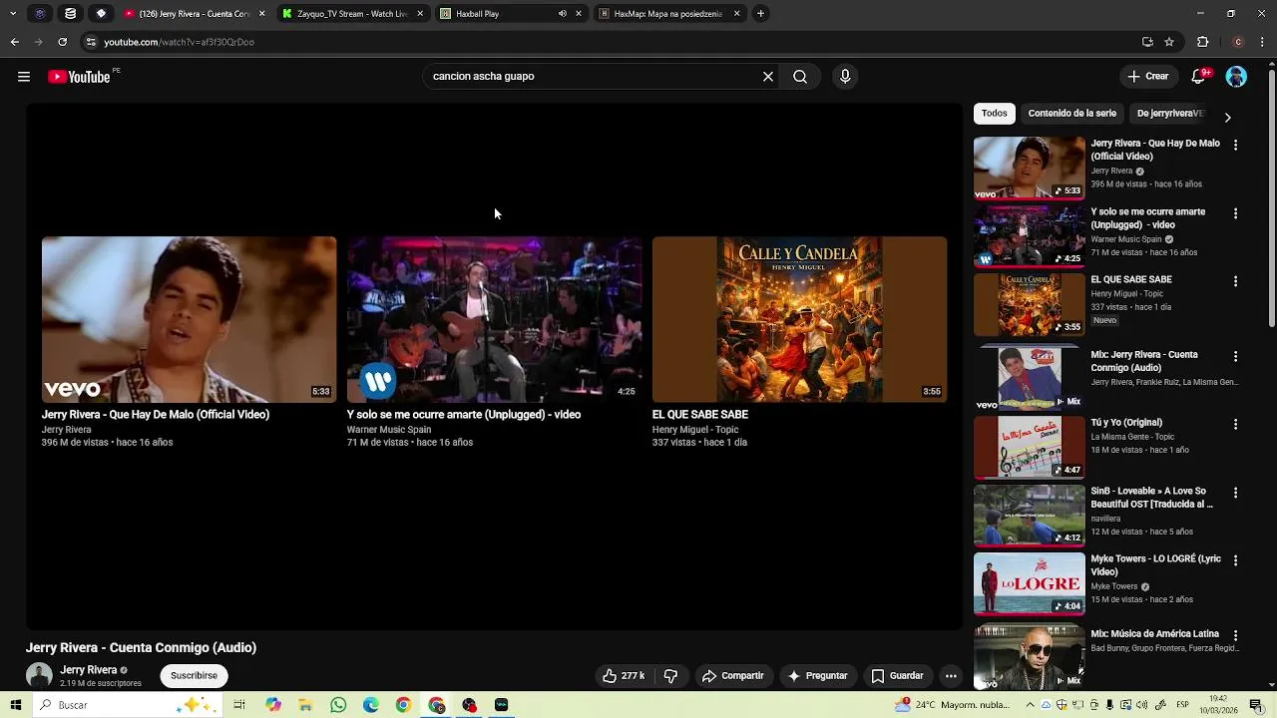Open the Jerry Rivera channel name link

(89, 670)
